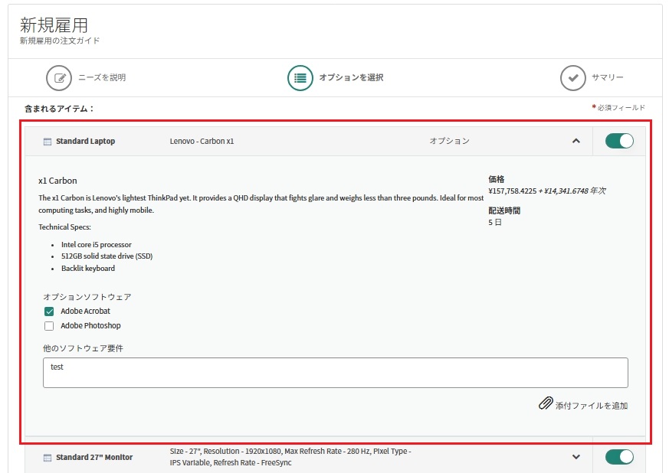Click the price ¥157,758.4225 value
The width and height of the screenshot is (669, 473).
[x=513, y=191]
